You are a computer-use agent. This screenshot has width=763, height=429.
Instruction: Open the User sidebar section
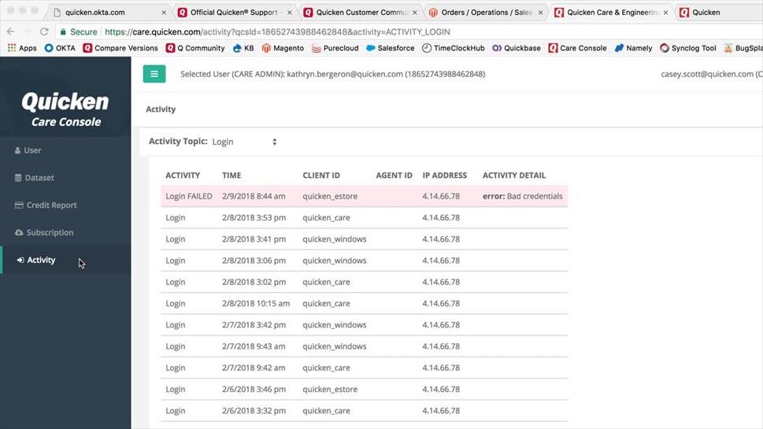[x=32, y=150]
